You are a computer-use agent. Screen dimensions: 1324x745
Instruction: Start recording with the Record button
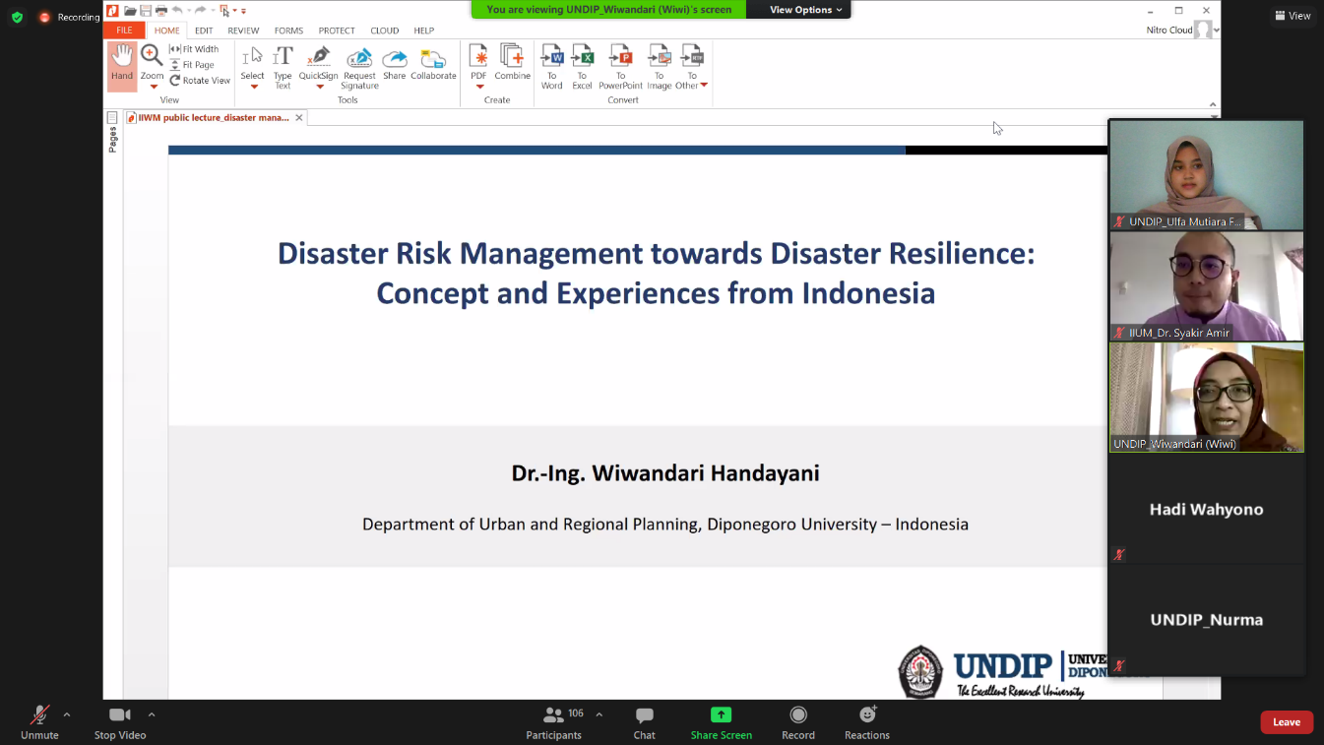(x=797, y=721)
